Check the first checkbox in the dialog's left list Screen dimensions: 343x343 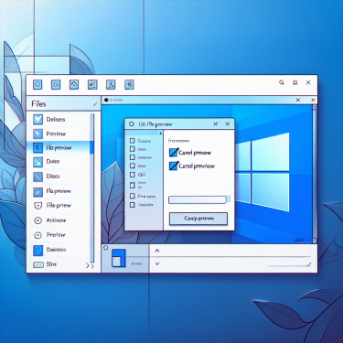tap(132, 141)
